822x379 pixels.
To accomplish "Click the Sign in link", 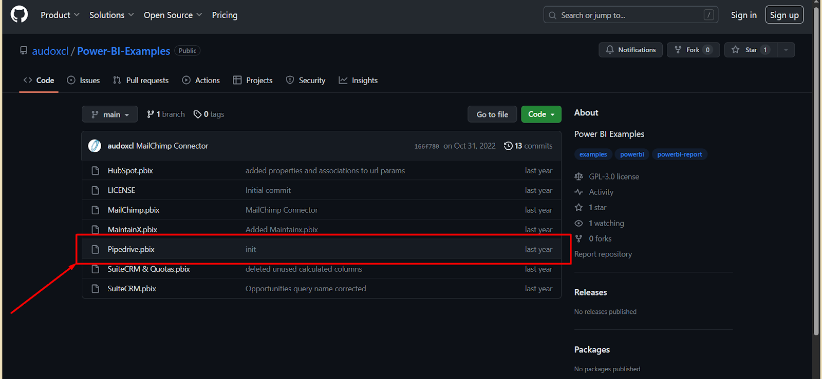I will 743,15.
